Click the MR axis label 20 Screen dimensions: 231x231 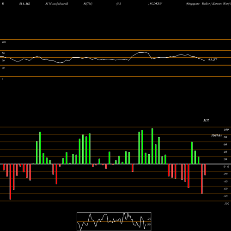pos(225,159)
